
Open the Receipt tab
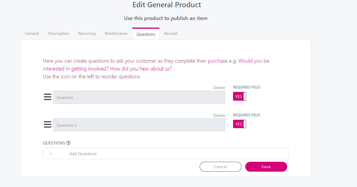[171, 34]
